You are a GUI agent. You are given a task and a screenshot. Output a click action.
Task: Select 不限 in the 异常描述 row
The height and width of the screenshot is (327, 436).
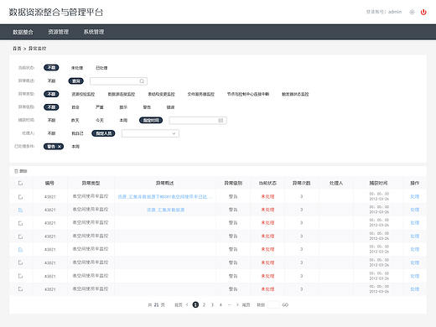[51, 81]
